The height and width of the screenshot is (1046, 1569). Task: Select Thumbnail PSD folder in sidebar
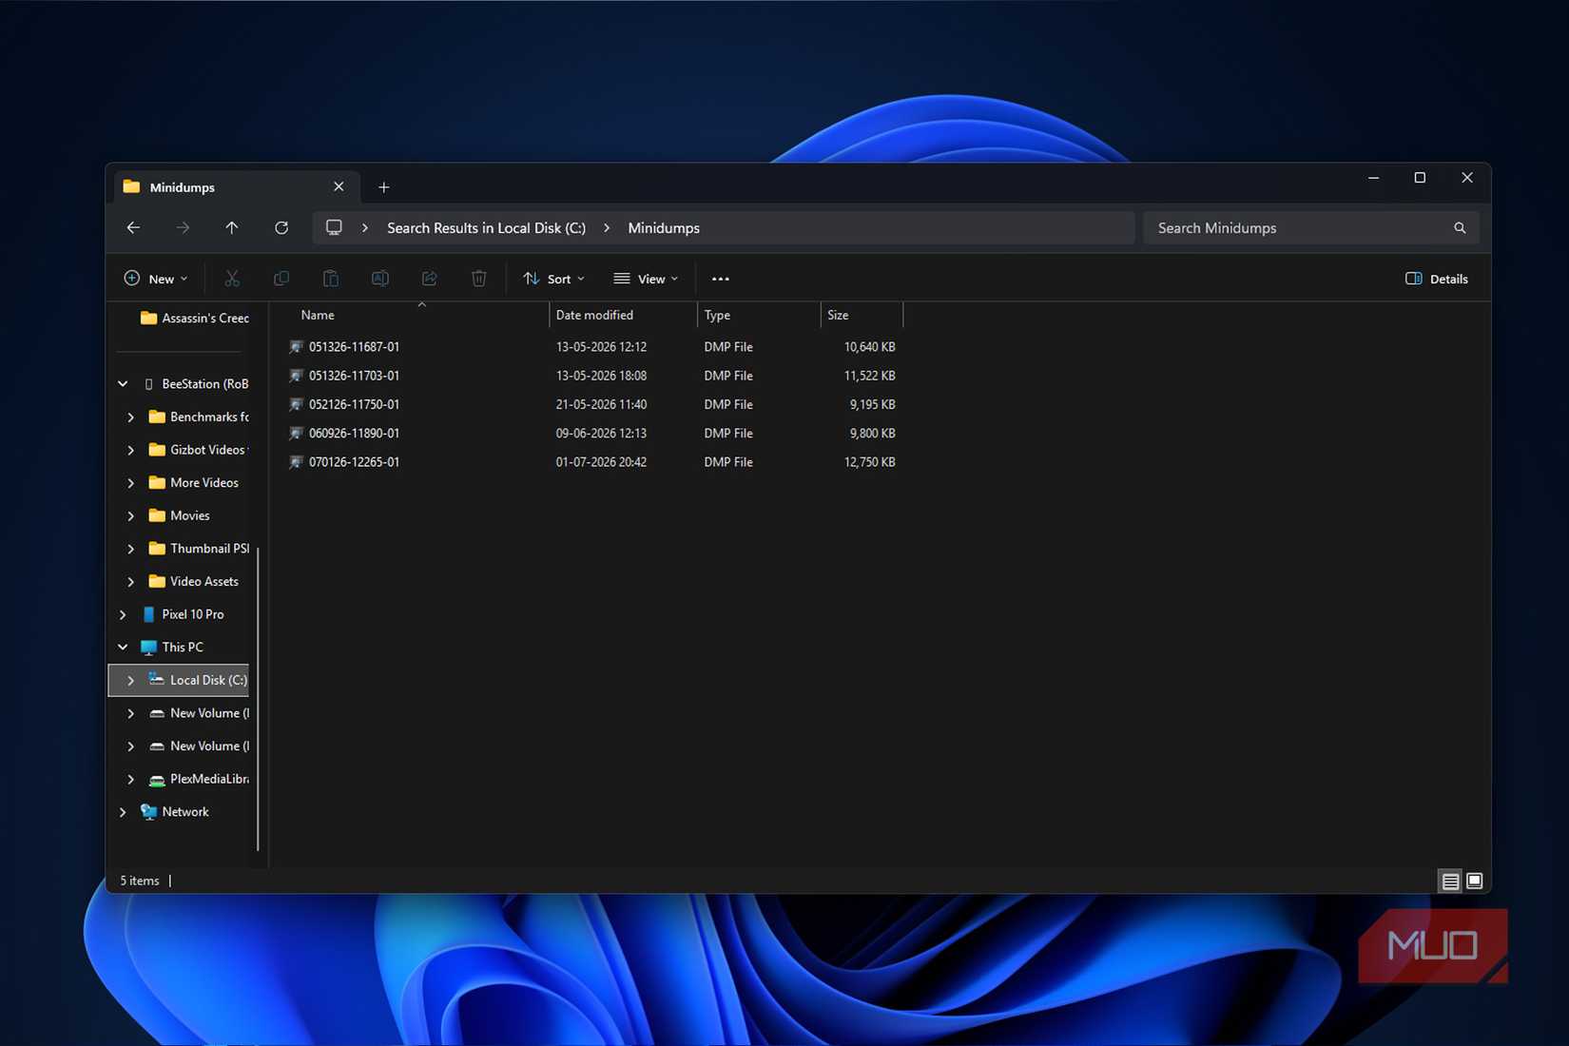coord(199,549)
